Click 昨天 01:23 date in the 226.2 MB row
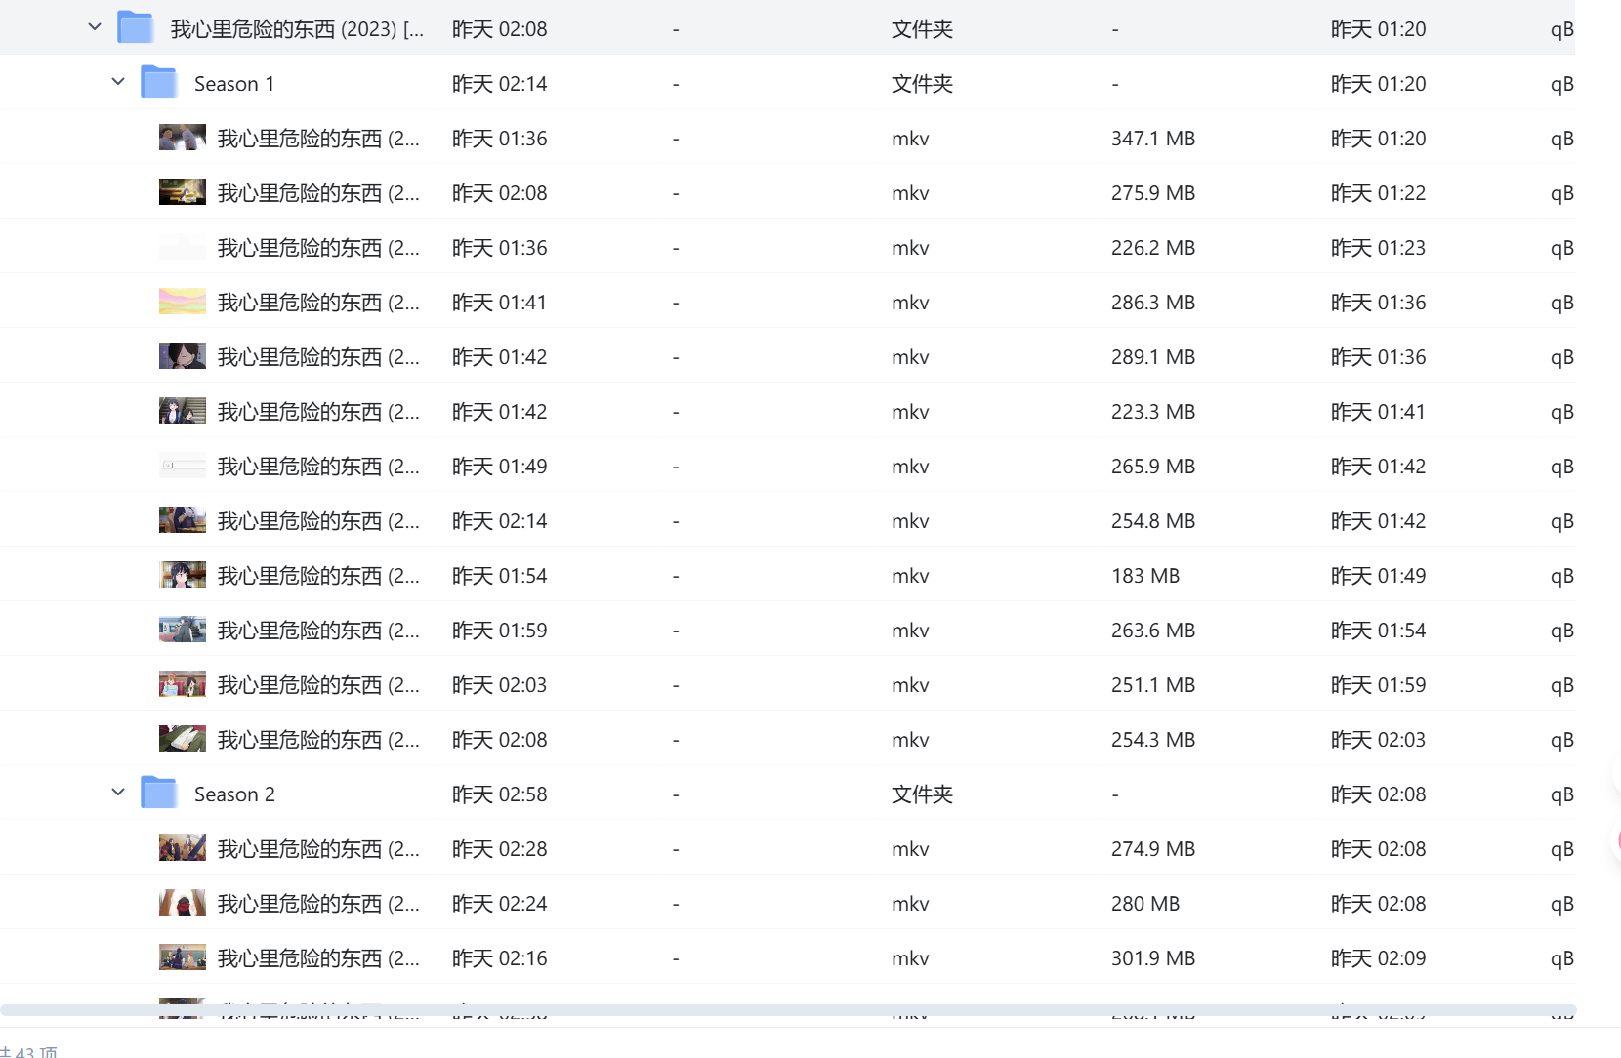The image size is (1621, 1058). (x=1378, y=248)
